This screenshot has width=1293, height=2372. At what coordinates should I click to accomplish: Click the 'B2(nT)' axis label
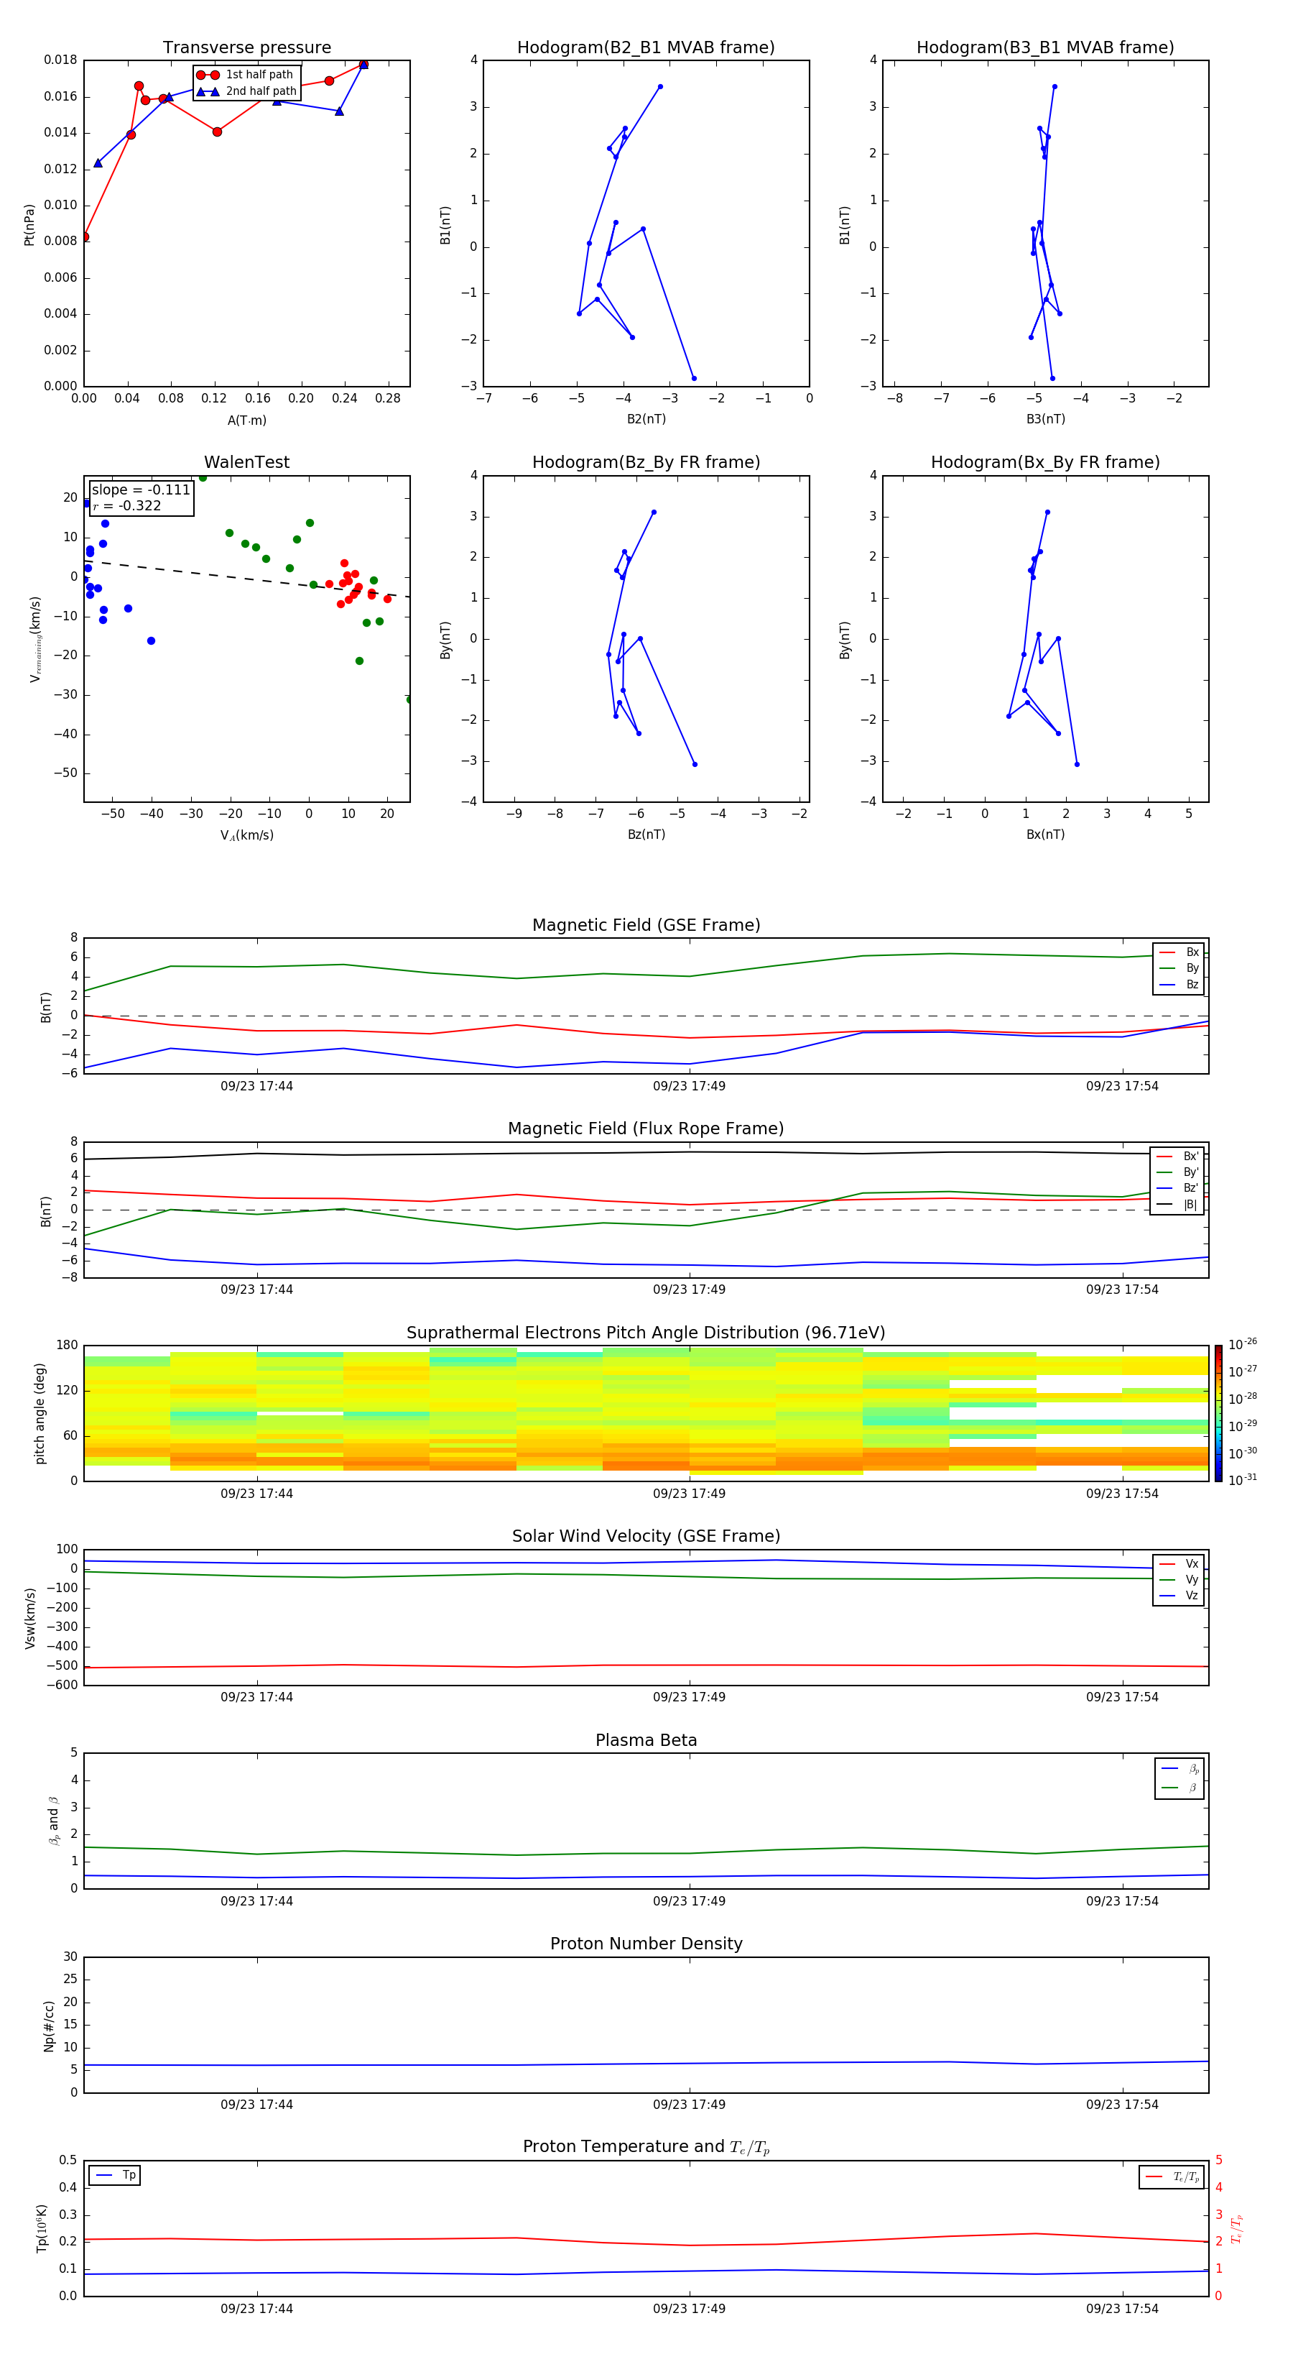point(646,419)
